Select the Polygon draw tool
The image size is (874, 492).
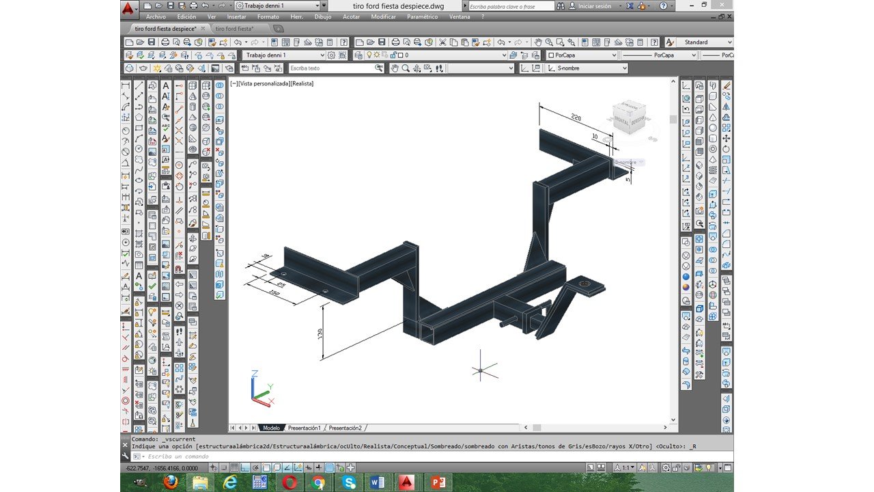[x=139, y=116]
